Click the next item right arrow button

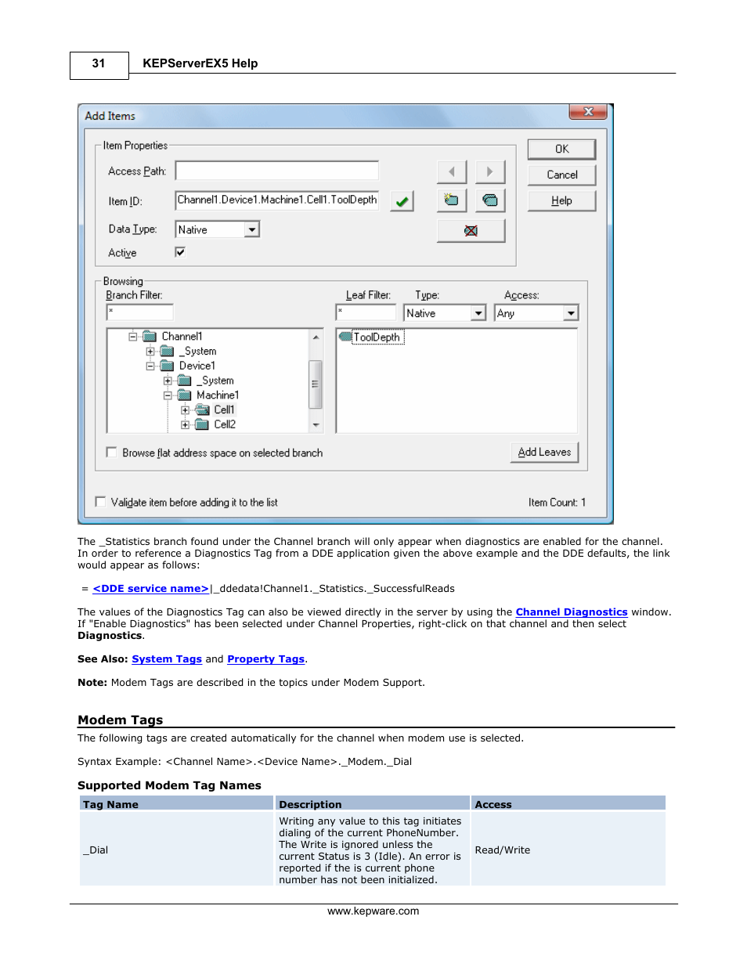pos(490,171)
